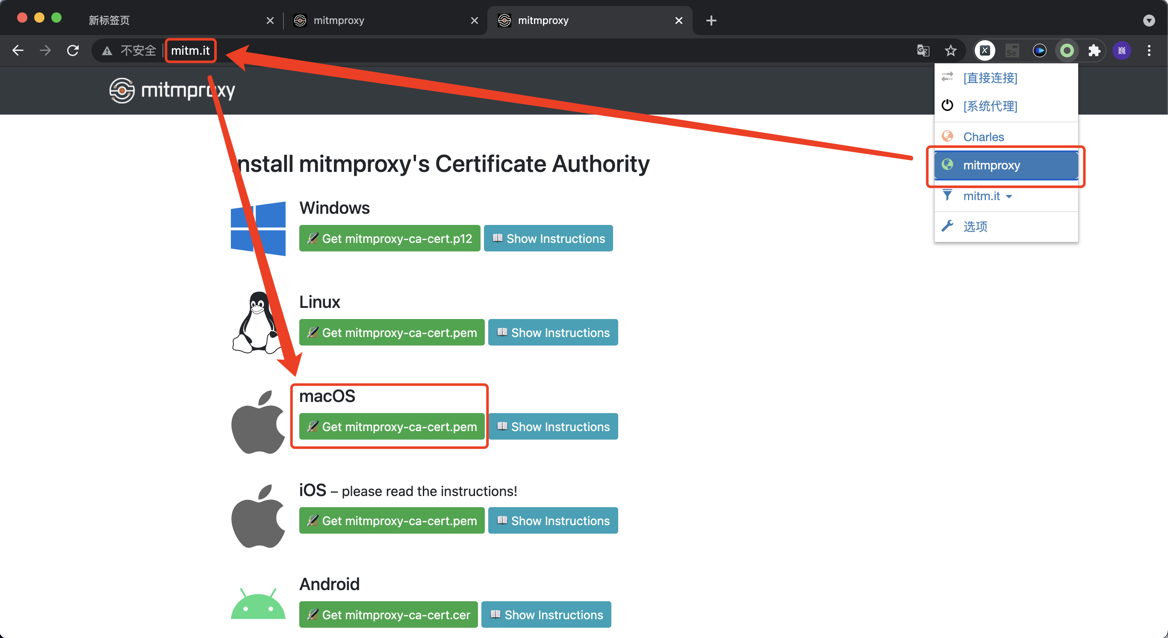1168x638 pixels.
Task: Download Windows mitmproxy-ca-cert.p12
Action: click(x=389, y=238)
